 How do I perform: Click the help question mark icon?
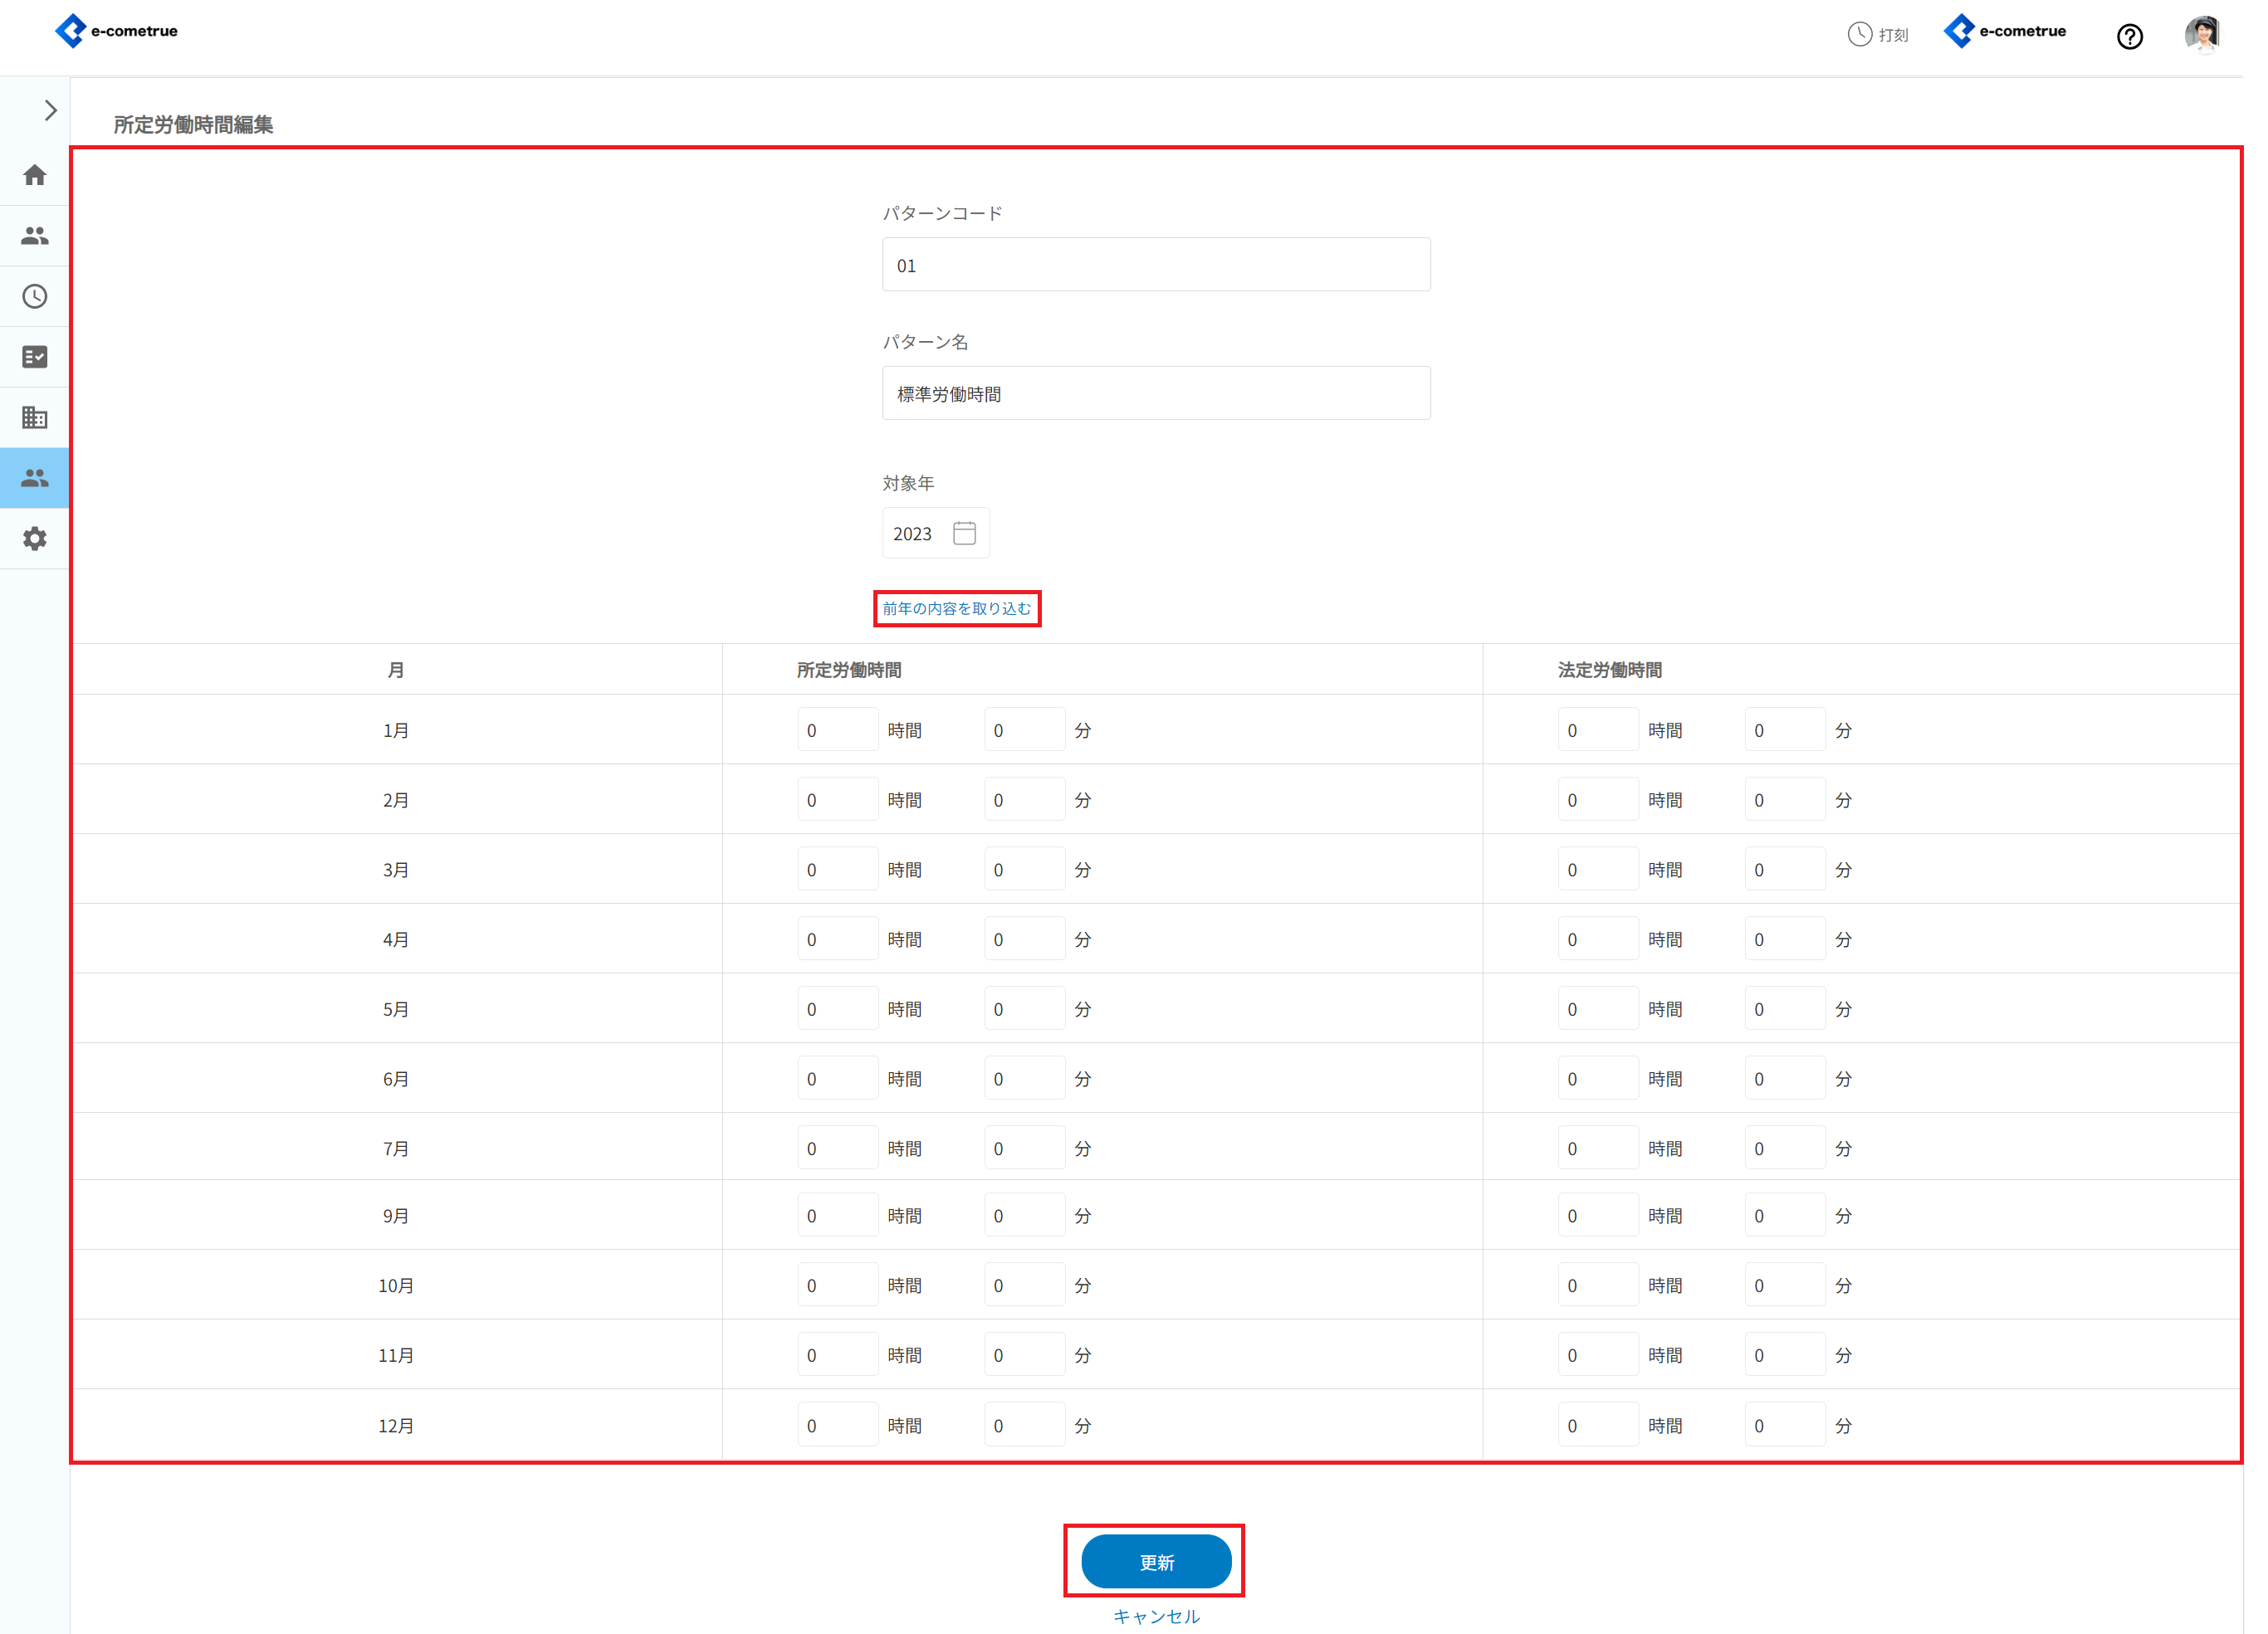(x=2129, y=37)
